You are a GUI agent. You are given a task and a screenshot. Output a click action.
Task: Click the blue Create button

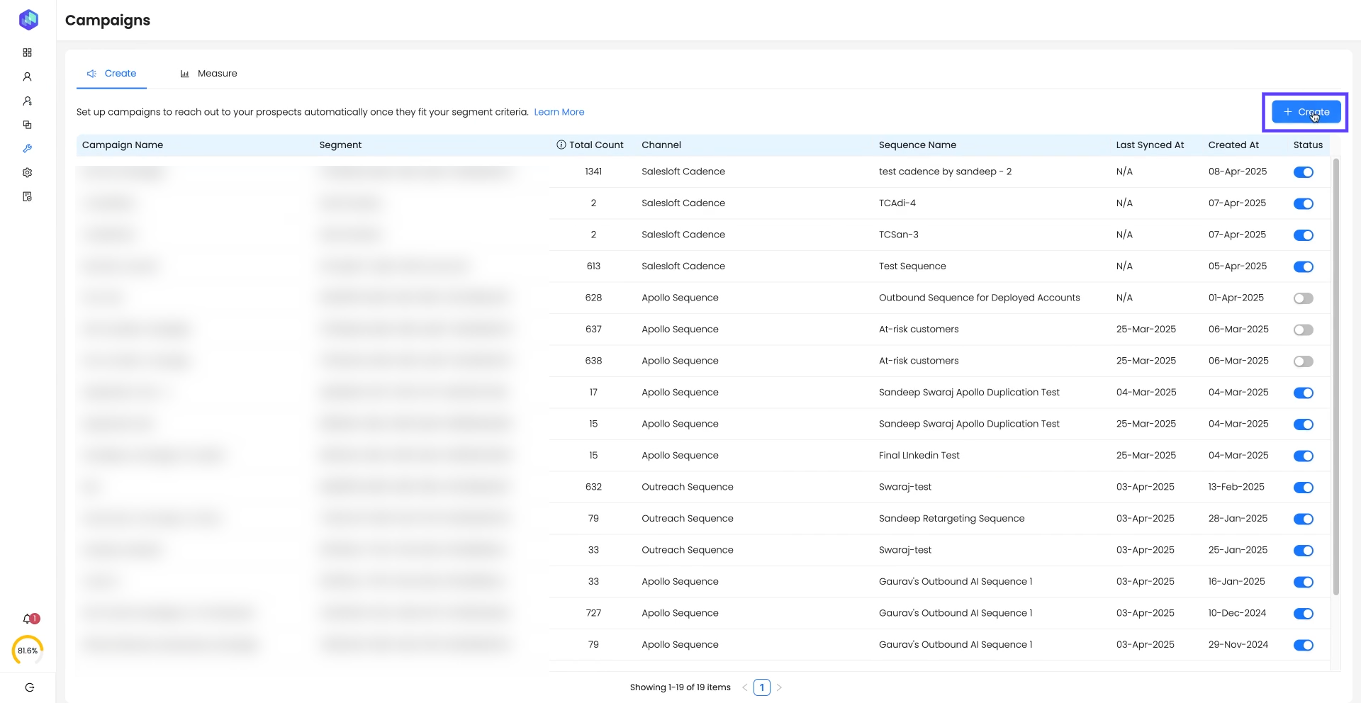point(1305,112)
